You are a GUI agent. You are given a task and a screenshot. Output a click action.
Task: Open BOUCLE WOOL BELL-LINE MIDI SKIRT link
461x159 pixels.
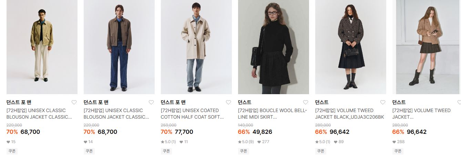click(x=272, y=114)
